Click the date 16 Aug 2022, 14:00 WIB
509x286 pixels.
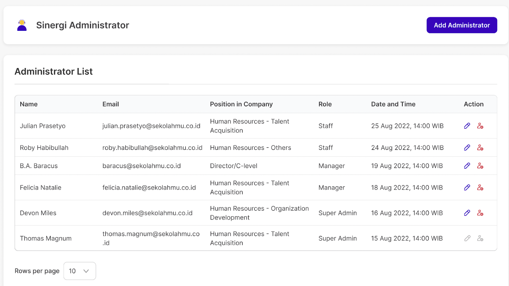click(x=407, y=213)
